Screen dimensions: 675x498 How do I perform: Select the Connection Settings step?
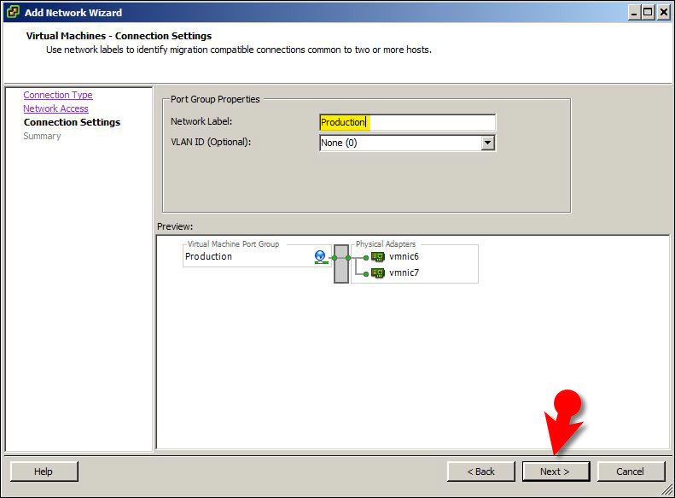(x=73, y=122)
